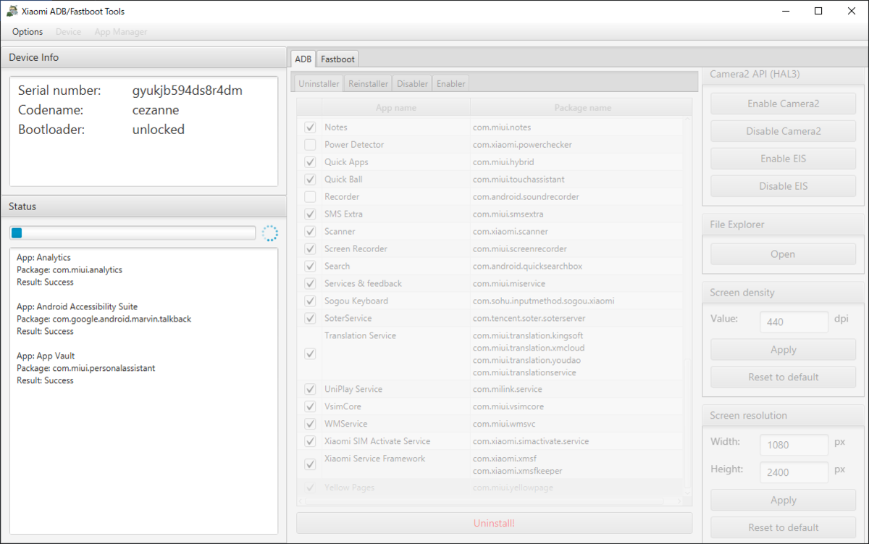Uncheck the Quick Ball checkbox
869x544 pixels.
pos(310,179)
